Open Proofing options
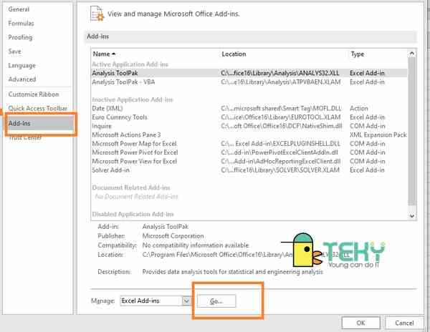This screenshot has width=430, height=332. [x=20, y=37]
